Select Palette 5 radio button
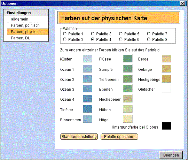Screen dimensions: 188x160 click(x=121, y=34)
